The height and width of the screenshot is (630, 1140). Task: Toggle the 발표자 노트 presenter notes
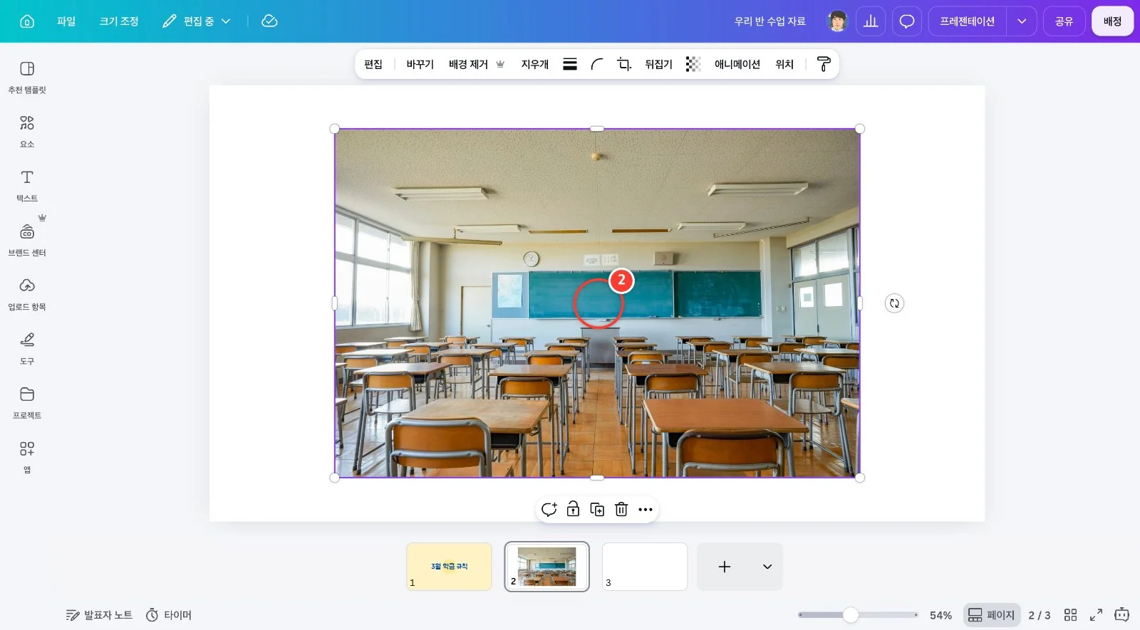tap(99, 615)
